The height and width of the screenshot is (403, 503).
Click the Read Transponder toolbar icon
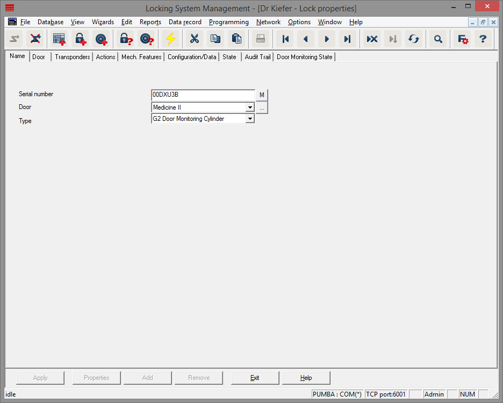145,39
